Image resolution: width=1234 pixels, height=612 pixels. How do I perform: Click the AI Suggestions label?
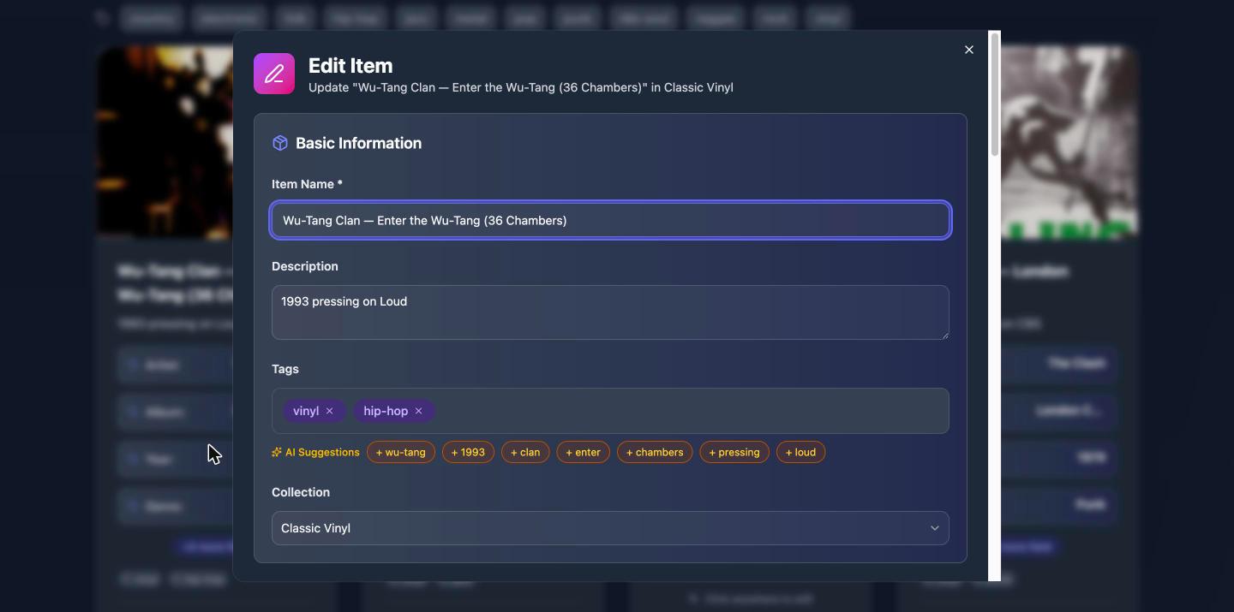click(322, 452)
